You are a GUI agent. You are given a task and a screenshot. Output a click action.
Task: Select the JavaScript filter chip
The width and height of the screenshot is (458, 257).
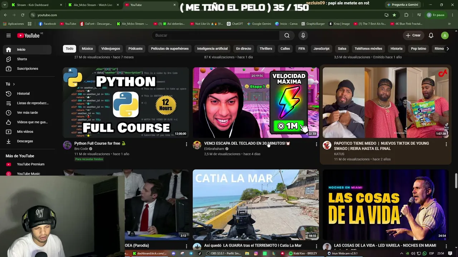tap(321, 49)
